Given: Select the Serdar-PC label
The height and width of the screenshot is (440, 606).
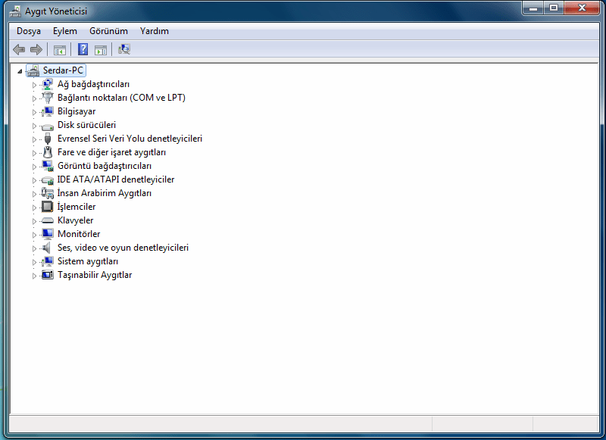Looking at the screenshot, I should pyautogui.click(x=63, y=70).
